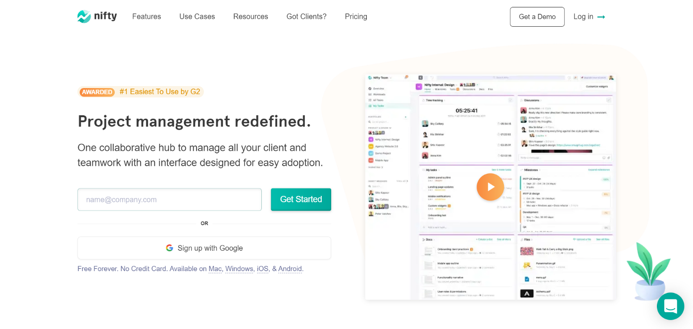This screenshot has height=329, width=693.
Task: Focus the name@company.com email field
Action: click(x=169, y=199)
